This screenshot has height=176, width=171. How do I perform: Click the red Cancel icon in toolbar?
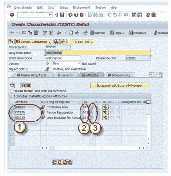click(x=82, y=15)
